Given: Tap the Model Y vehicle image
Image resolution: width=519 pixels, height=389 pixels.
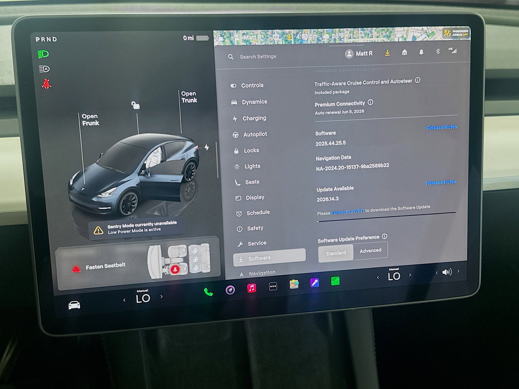Looking at the screenshot, I should coord(134,175).
